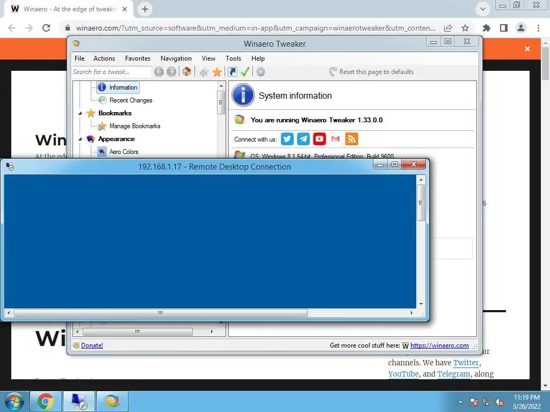Viewport: 550px width, 412px height.
Task: Click Chrome reload page icon
Action: (46, 28)
